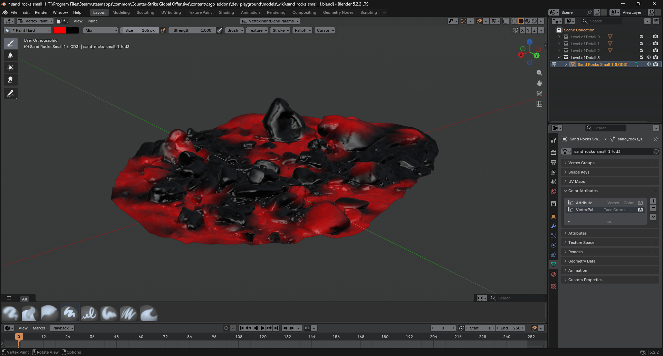Click the viewport pan hand icon
The width and height of the screenshot is (663, 356).
[539, 83]
